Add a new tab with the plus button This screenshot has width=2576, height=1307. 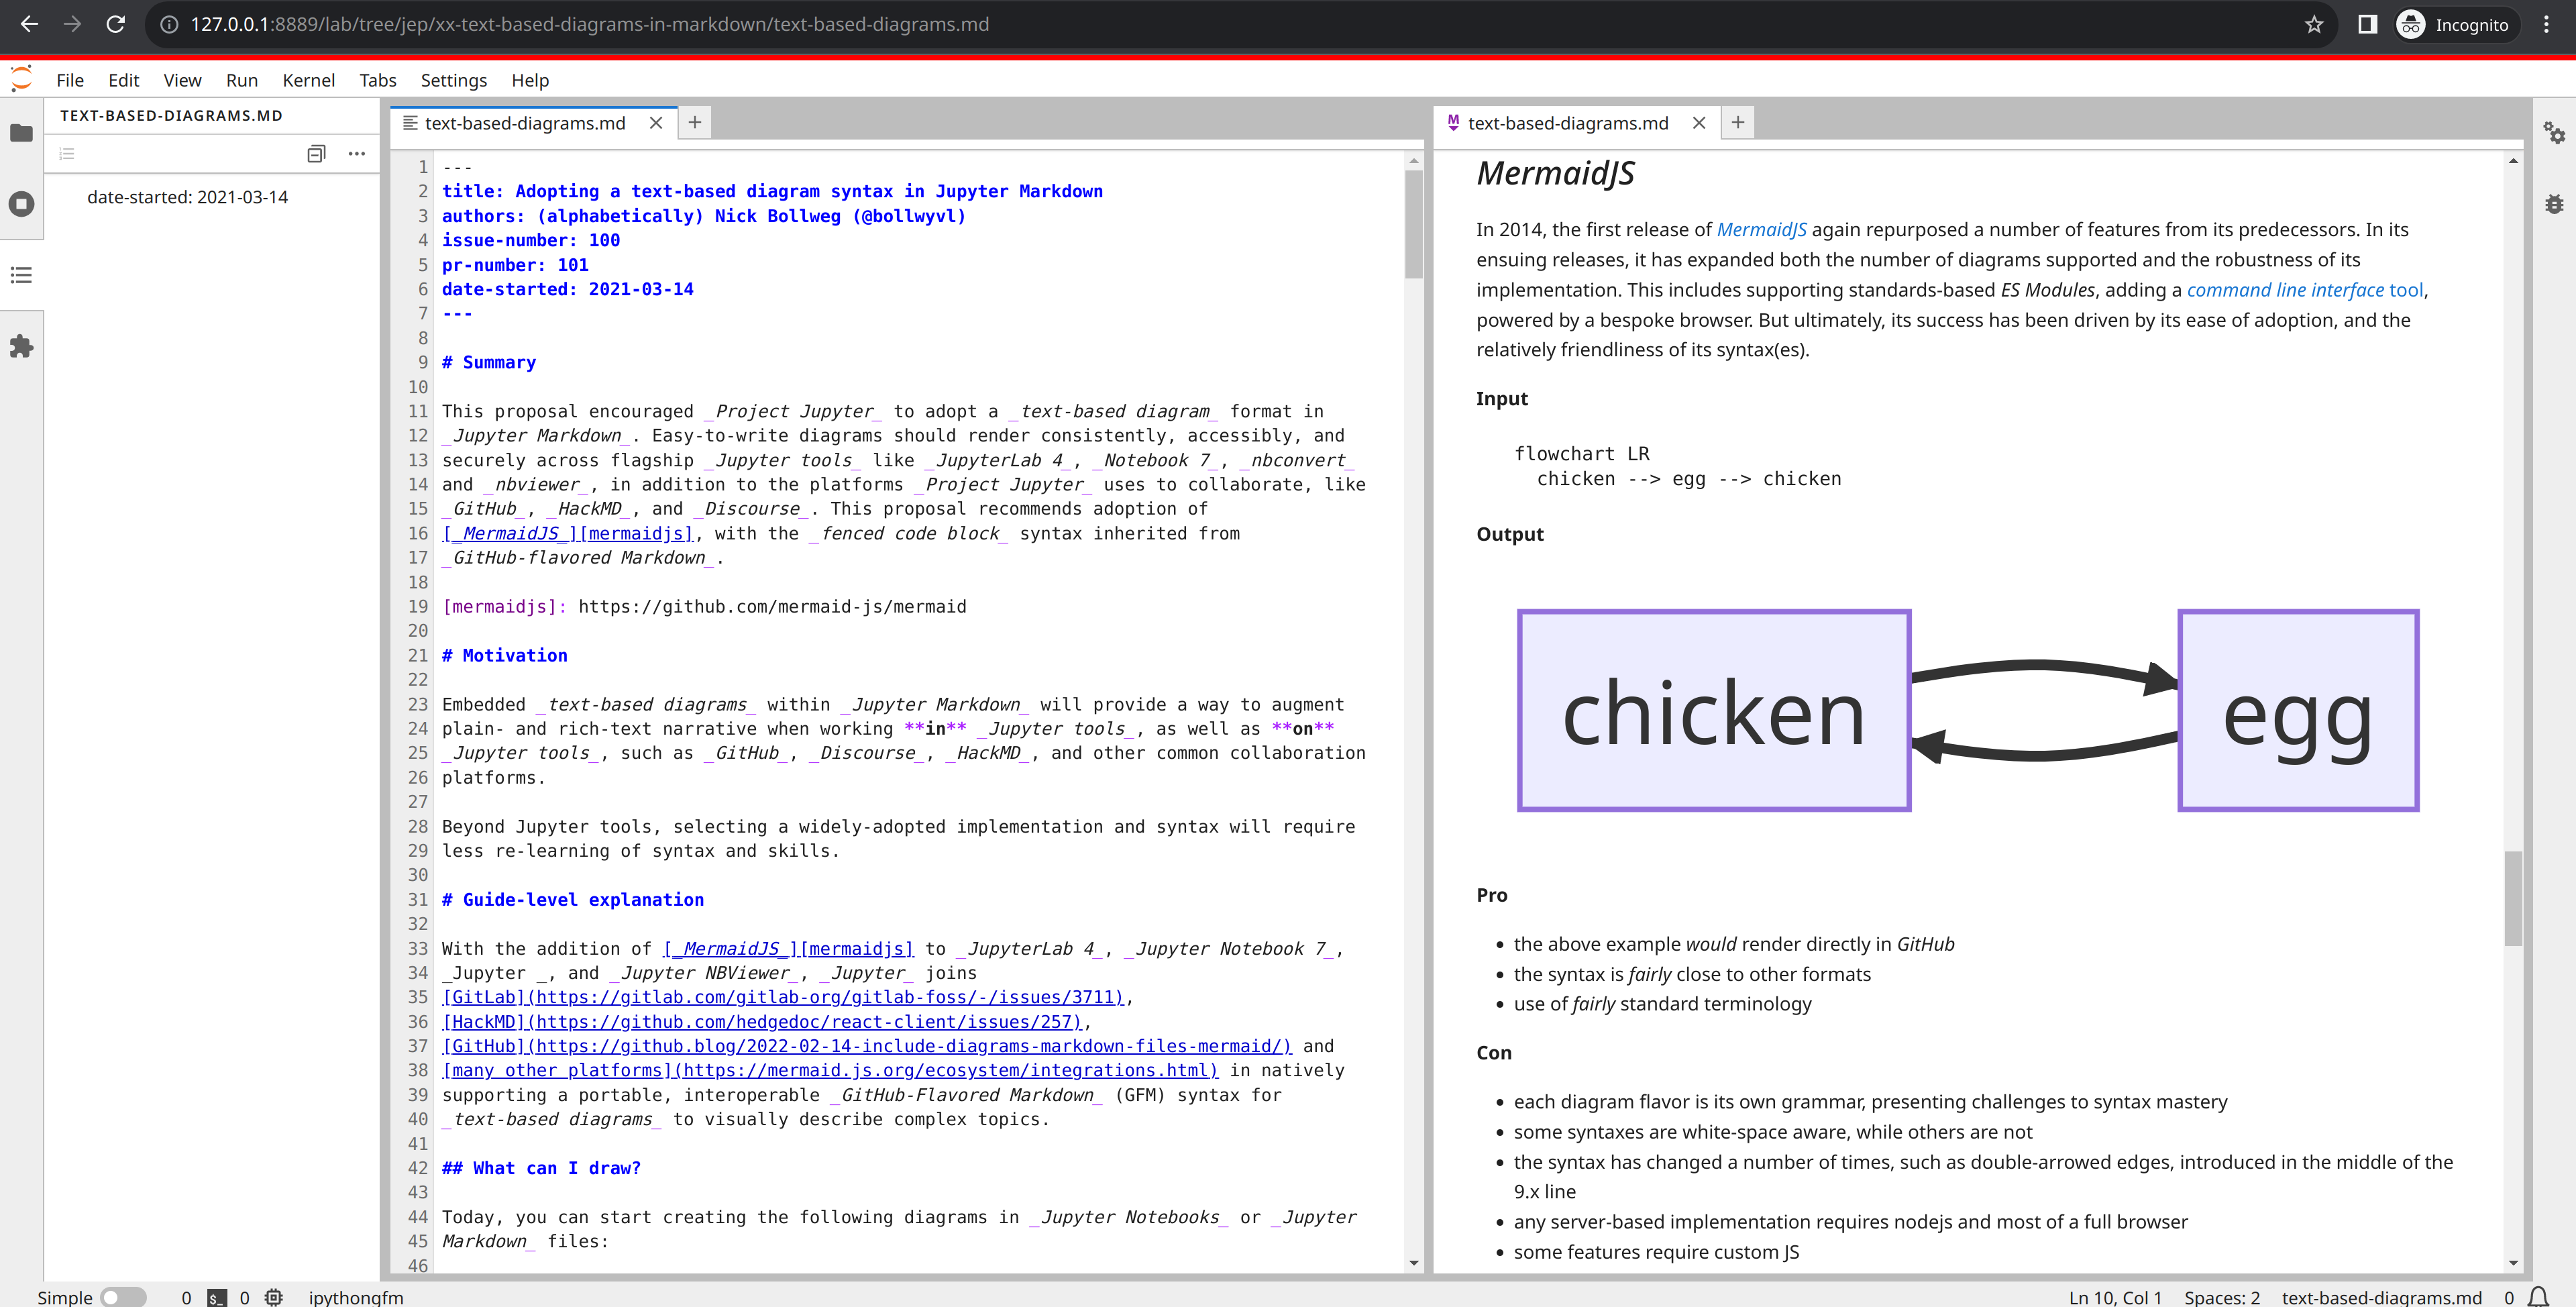coord(695,122)
